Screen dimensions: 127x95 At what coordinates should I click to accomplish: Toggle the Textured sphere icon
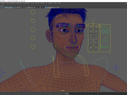[x=11, y=8]
